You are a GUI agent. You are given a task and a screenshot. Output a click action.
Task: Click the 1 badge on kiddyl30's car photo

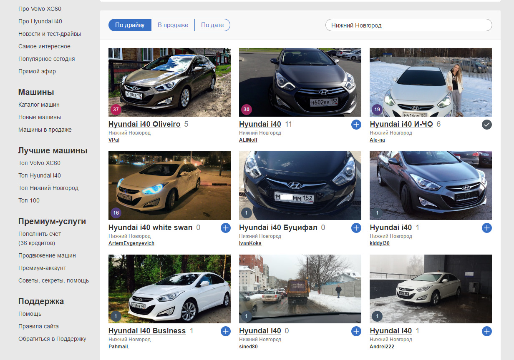click(x=377, y=213)
